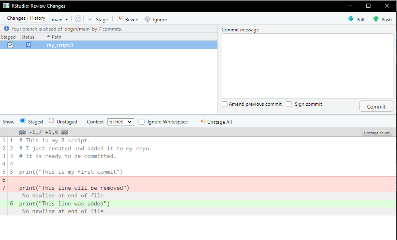Open the main branch dropdown

tap(60, 19)
